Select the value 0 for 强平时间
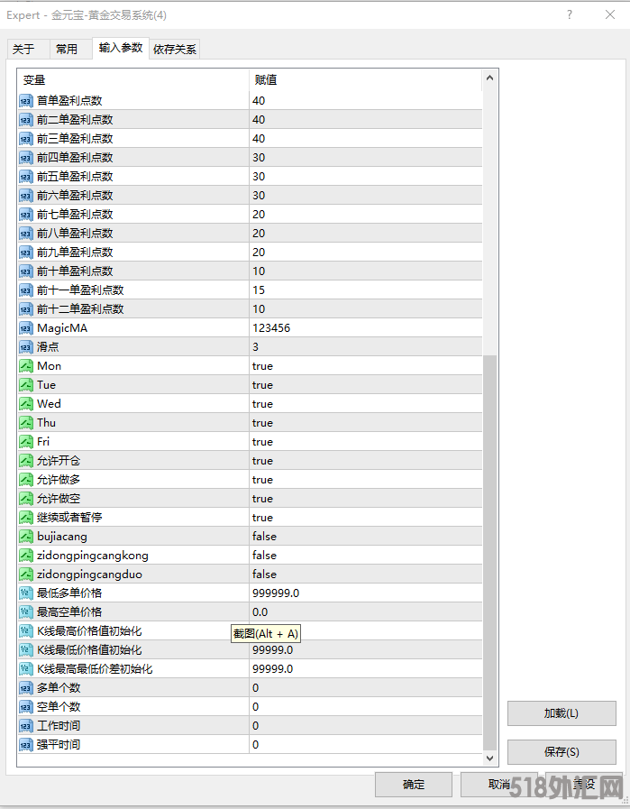 click(x=256, y=744)
